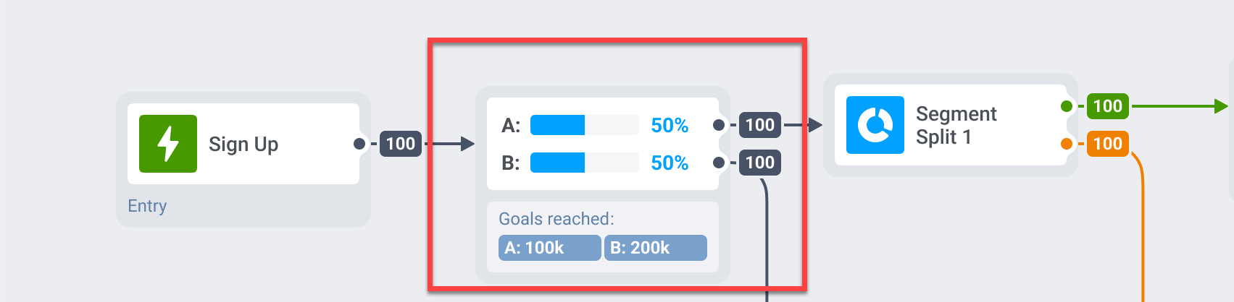The height and width of the screenshot is (302, 1234).
Task: Open the B: 200k goal badge
Action: tap(655, 248)
